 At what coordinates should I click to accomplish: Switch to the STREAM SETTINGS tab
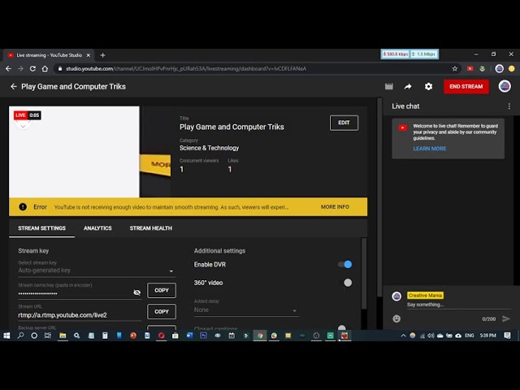coord(41,228)
